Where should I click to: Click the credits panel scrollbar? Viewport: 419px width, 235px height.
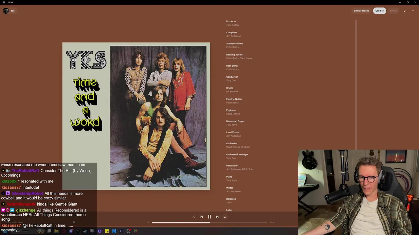356,85
